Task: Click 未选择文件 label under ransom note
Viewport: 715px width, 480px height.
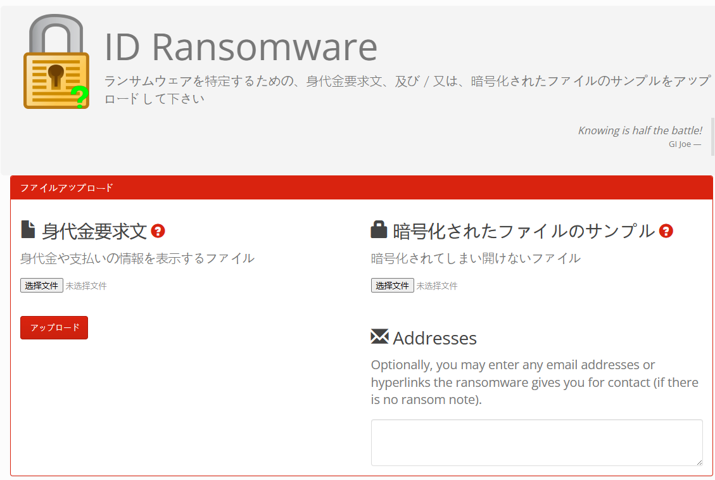Action: click(x=86, y=286)
